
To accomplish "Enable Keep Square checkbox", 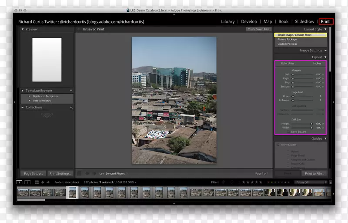I will [288, 132].
